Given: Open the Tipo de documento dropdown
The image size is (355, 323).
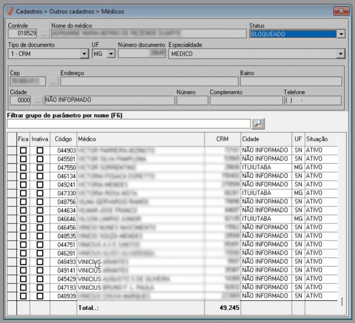Looking at the screenshot, I should click(x=84, y=54).
